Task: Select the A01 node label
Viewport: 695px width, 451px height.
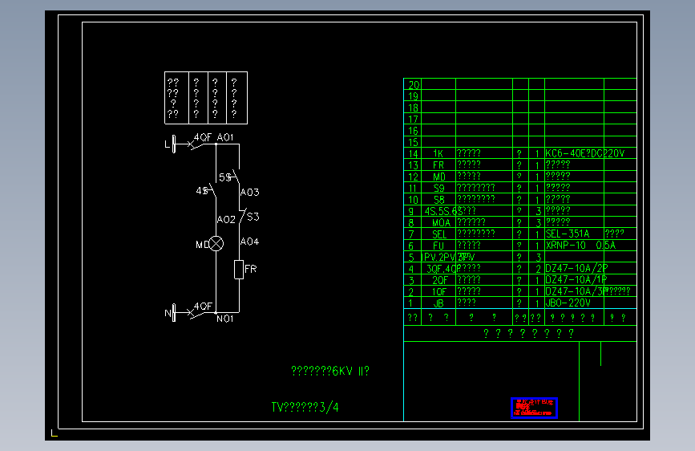Action: [x=225, y=137]
